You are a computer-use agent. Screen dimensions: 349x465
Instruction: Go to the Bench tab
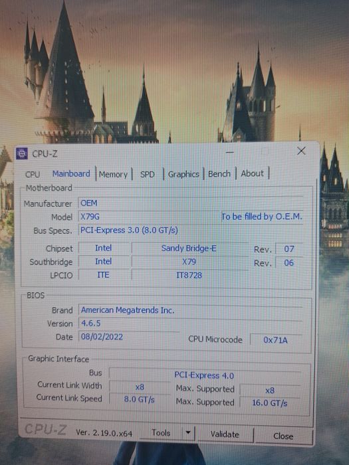point(219,174)
